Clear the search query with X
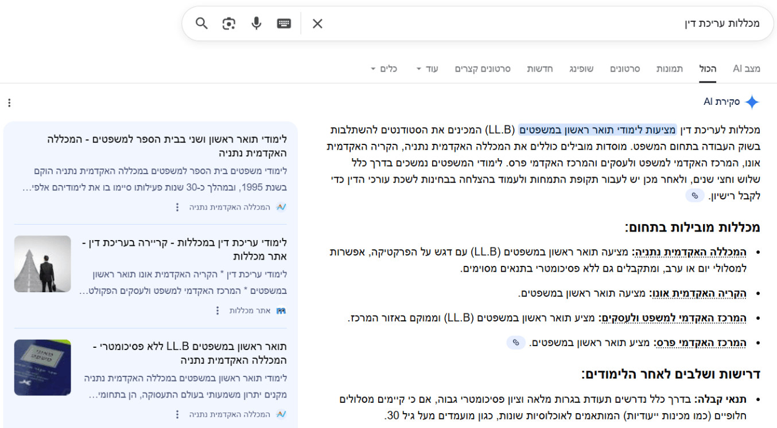Image resolution: width=777 pixels, height=428 pixels. click(317, 23)
